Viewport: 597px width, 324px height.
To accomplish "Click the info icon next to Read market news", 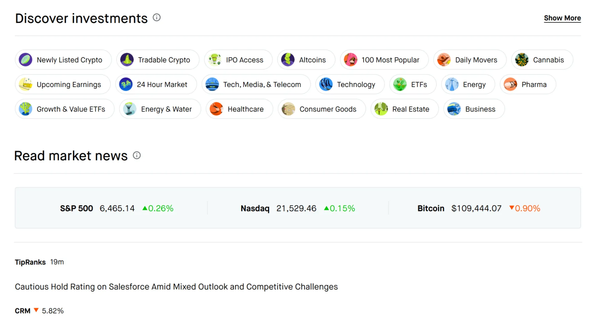I will click(x=137, y=155).
